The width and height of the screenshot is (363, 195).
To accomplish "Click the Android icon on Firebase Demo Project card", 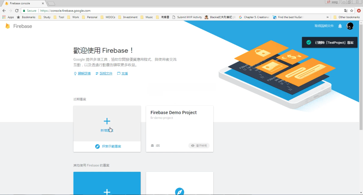I will pos(152,145).
